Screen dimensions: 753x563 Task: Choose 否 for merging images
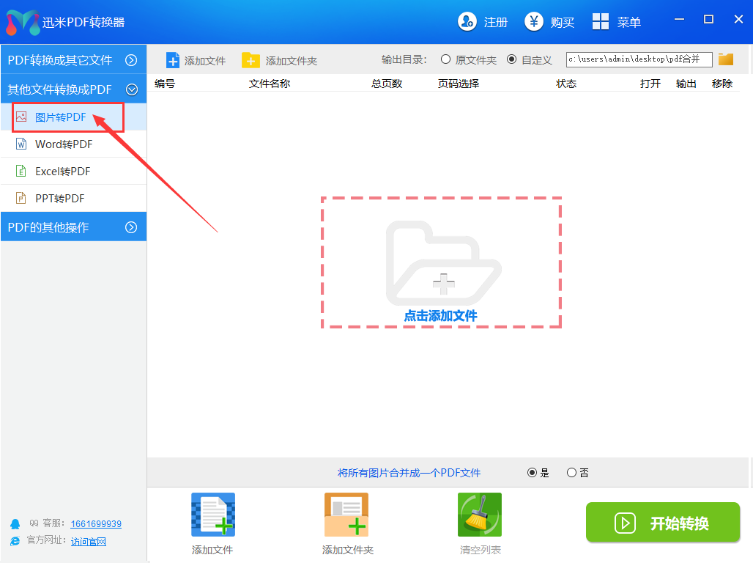571,473
